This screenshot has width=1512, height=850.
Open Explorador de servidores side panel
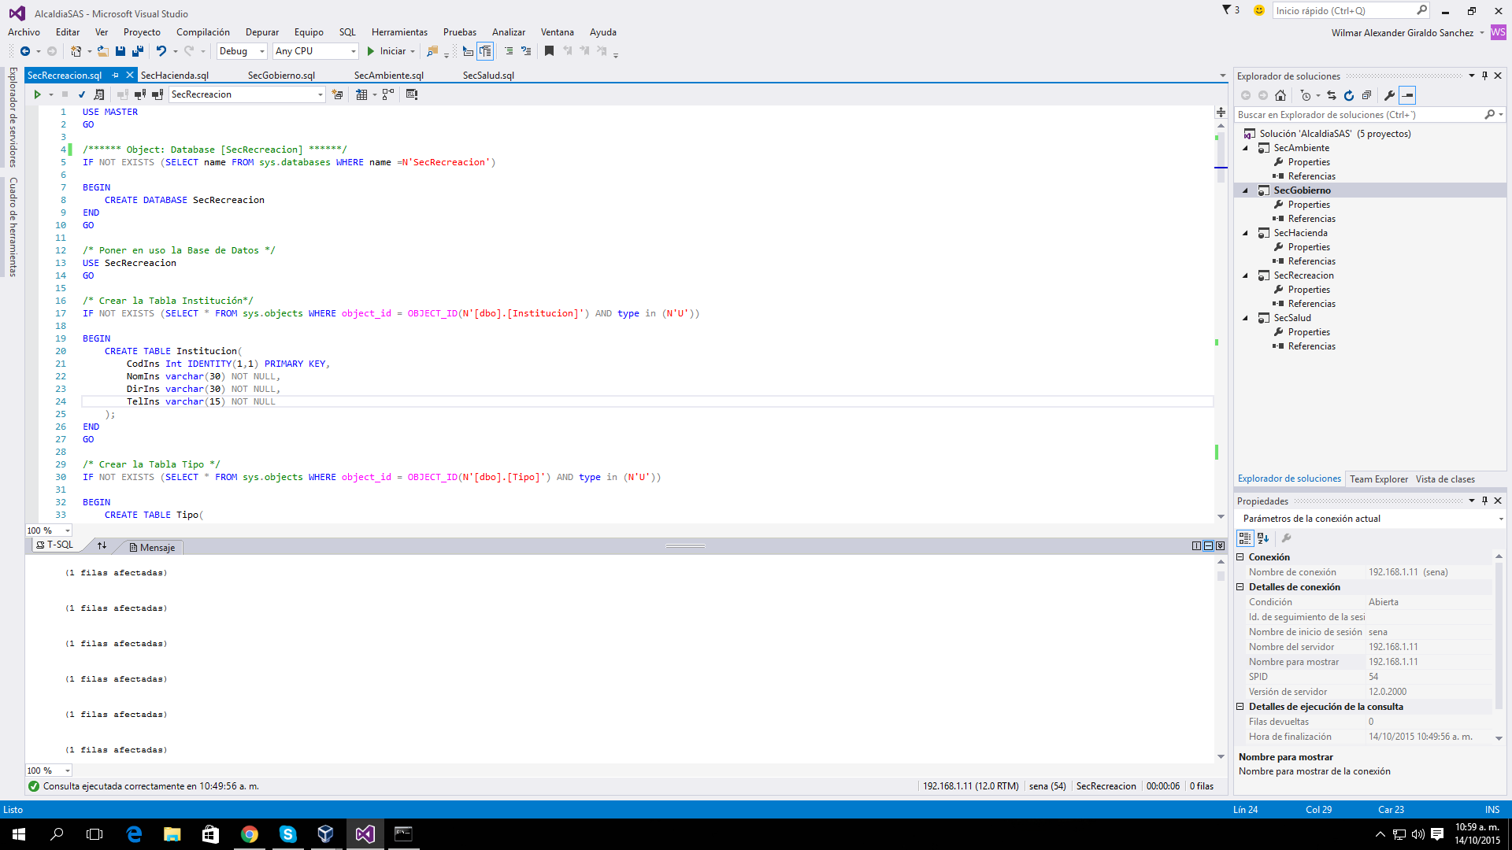[x=13, y=117]
